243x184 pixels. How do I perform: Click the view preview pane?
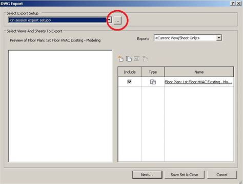(60, 106)
